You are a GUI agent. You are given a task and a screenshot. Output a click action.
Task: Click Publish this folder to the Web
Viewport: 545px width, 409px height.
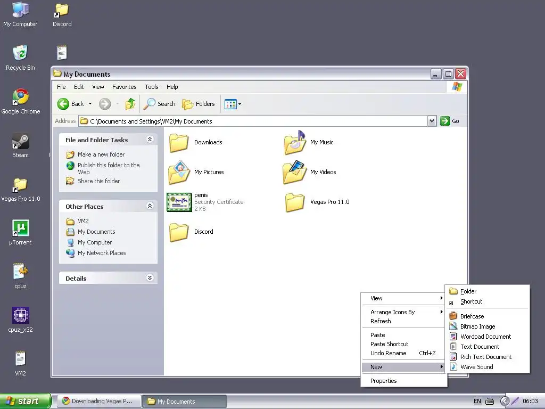click(x=109, y=168)
